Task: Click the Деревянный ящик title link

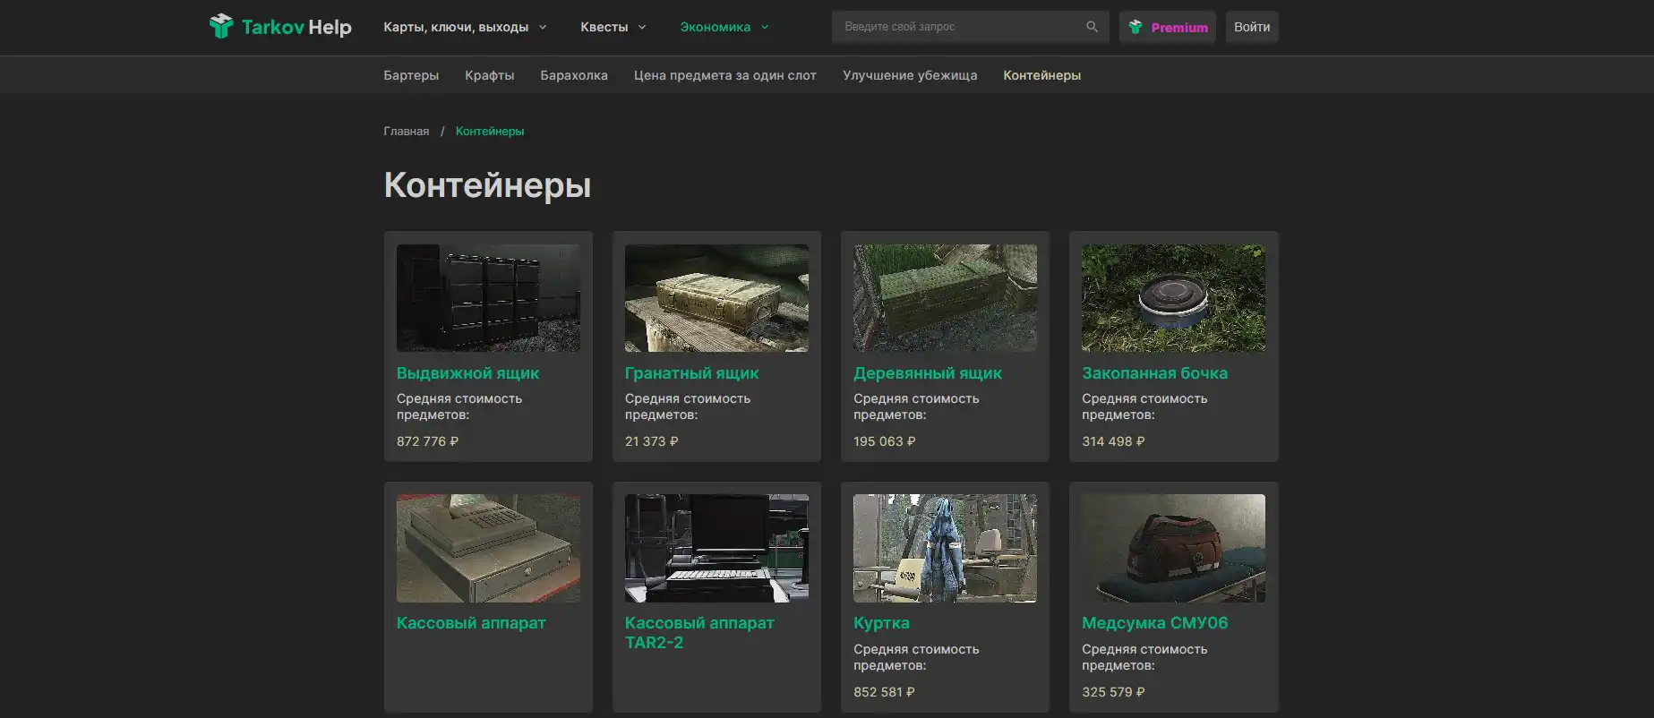Action: click(927, 373)
